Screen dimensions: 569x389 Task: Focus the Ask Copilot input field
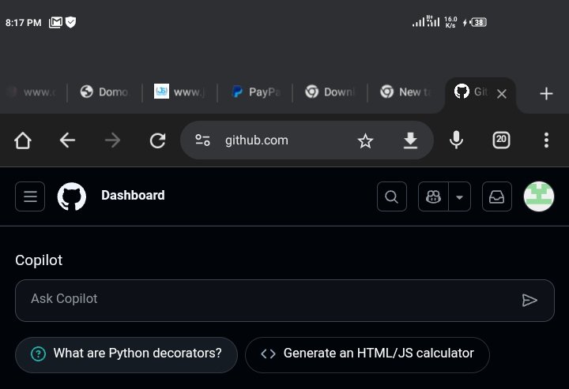tap(284, 301)
